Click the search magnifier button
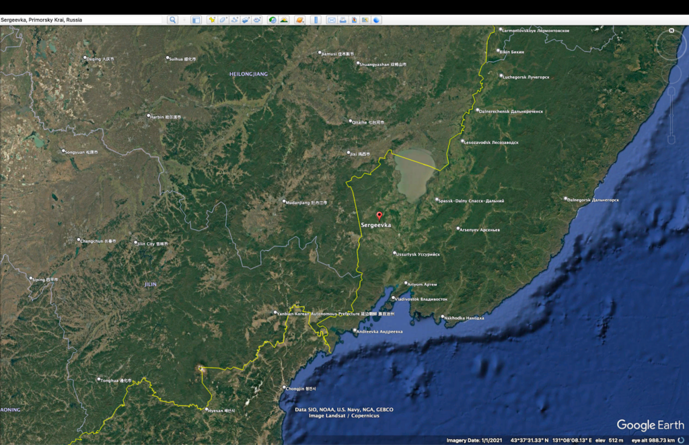This screenshot has height=445, width=689. (173, 20)
